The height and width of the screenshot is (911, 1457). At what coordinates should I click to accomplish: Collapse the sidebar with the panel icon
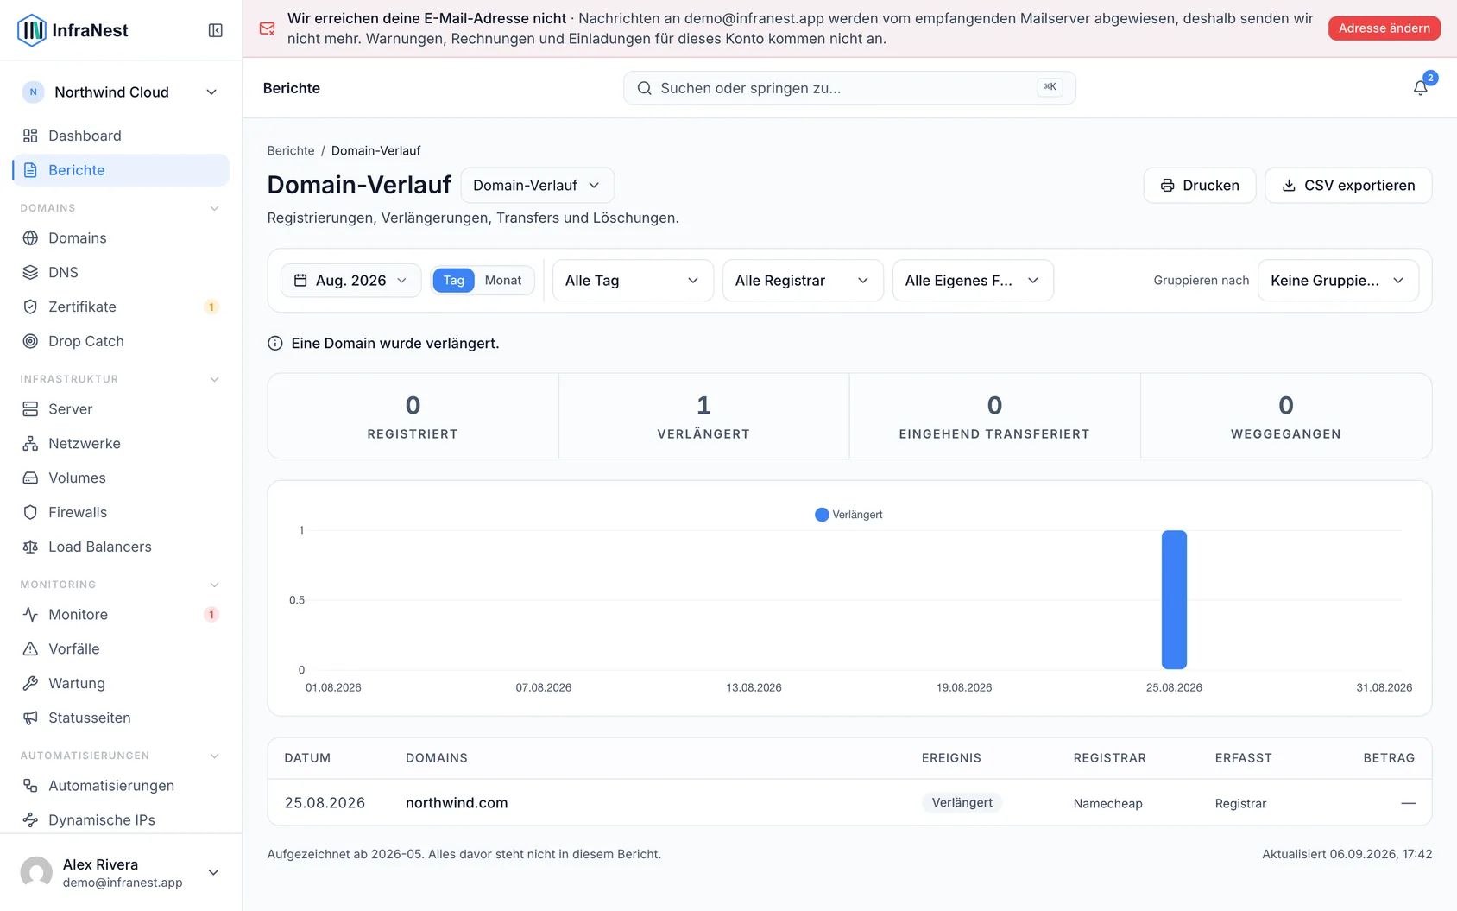[x=216, y=30]
